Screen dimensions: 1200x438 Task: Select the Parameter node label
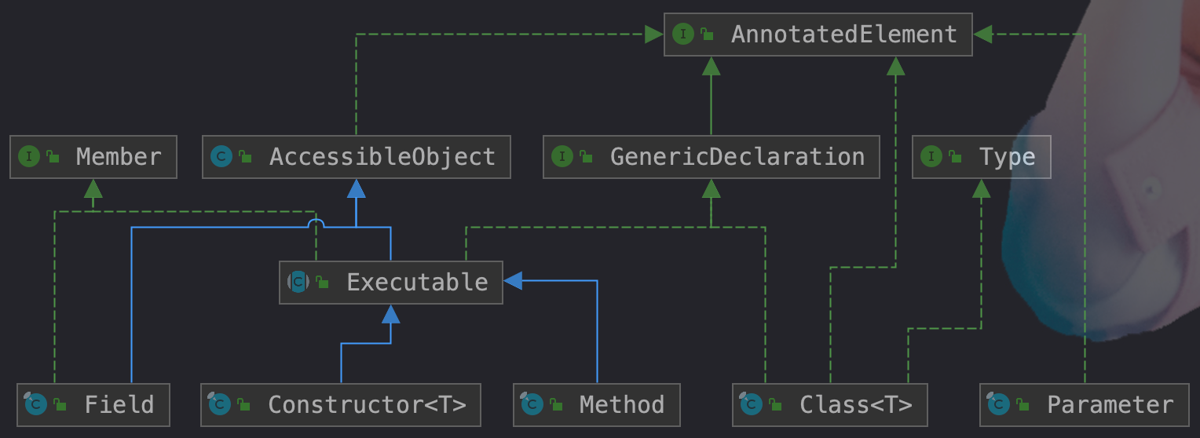pos(1110,405)
